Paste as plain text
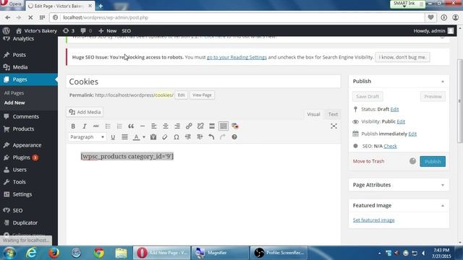This screenshot has height=260, width=463. point(153,137)
